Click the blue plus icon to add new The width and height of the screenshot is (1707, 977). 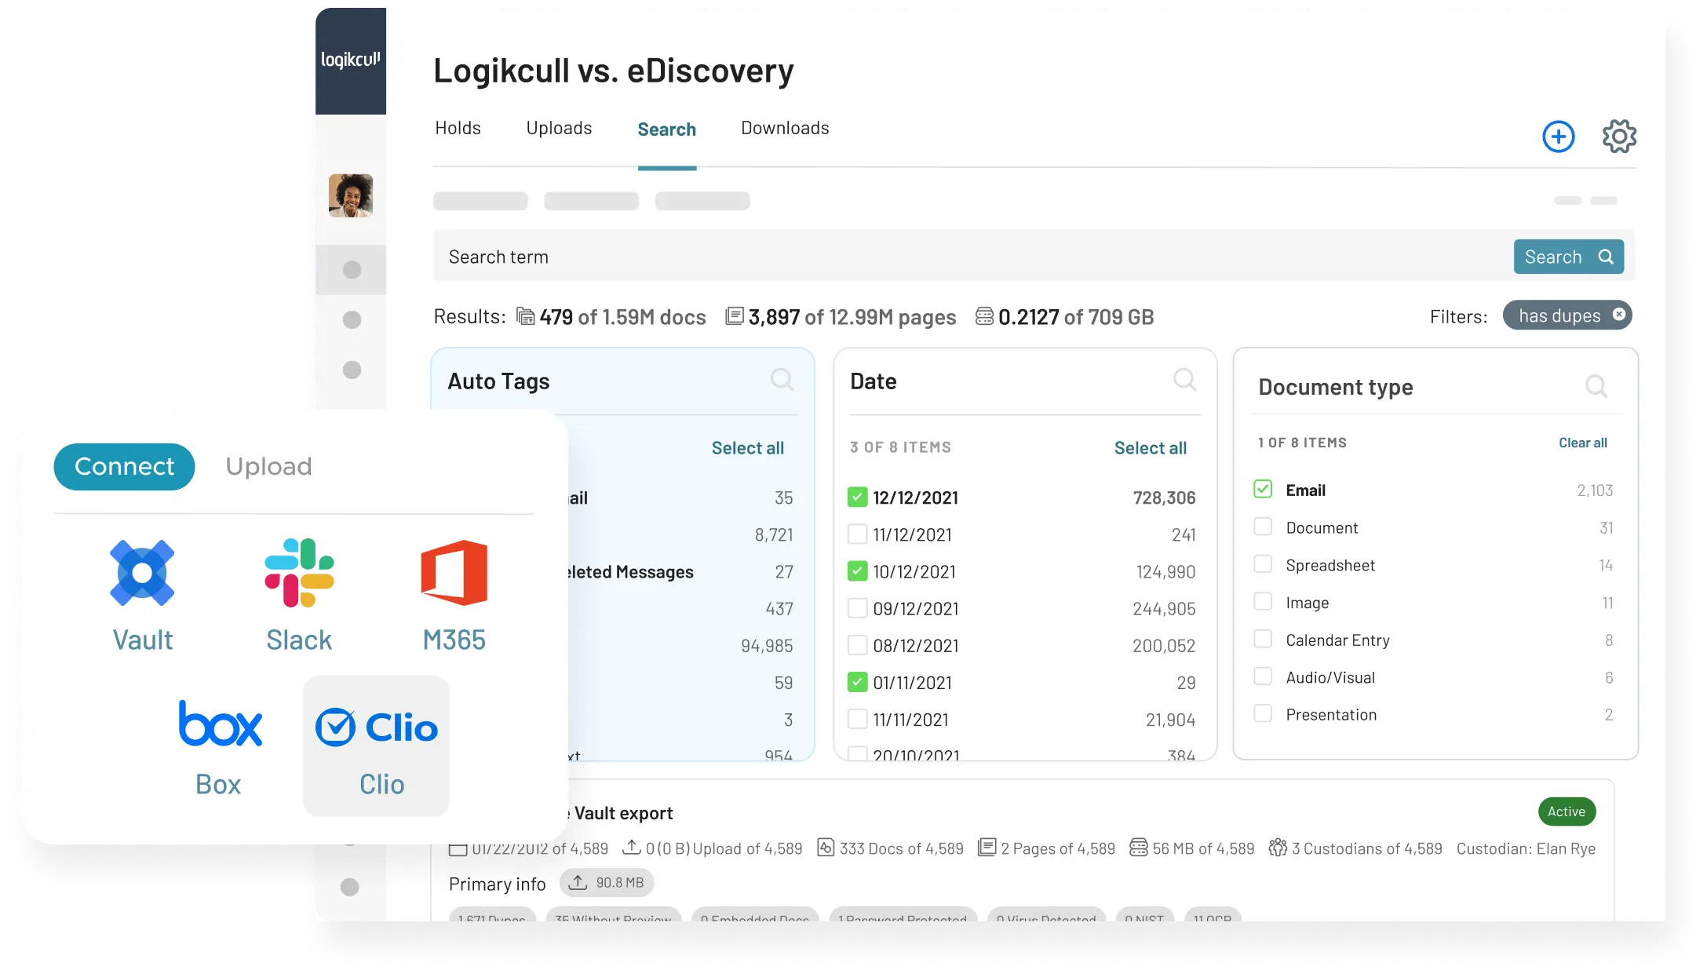coord(1559,136)
